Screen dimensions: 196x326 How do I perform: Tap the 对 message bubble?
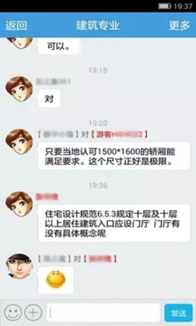click(x=49, y=99)
